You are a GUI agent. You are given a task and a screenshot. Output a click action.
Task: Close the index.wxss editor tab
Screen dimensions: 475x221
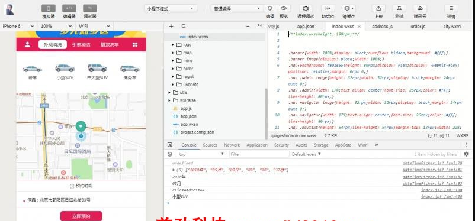pyautogui.click(x=360, y=27)
